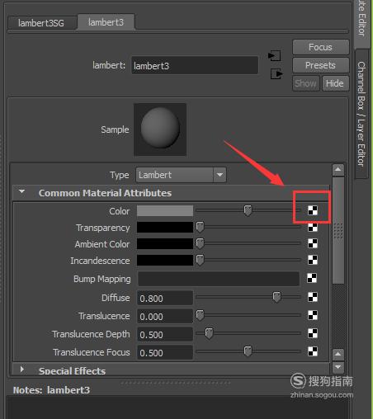Click the Ambient Color slider handle
This screenshot has width=373, height=419.
pyautogui.click(x=200, y=243)
